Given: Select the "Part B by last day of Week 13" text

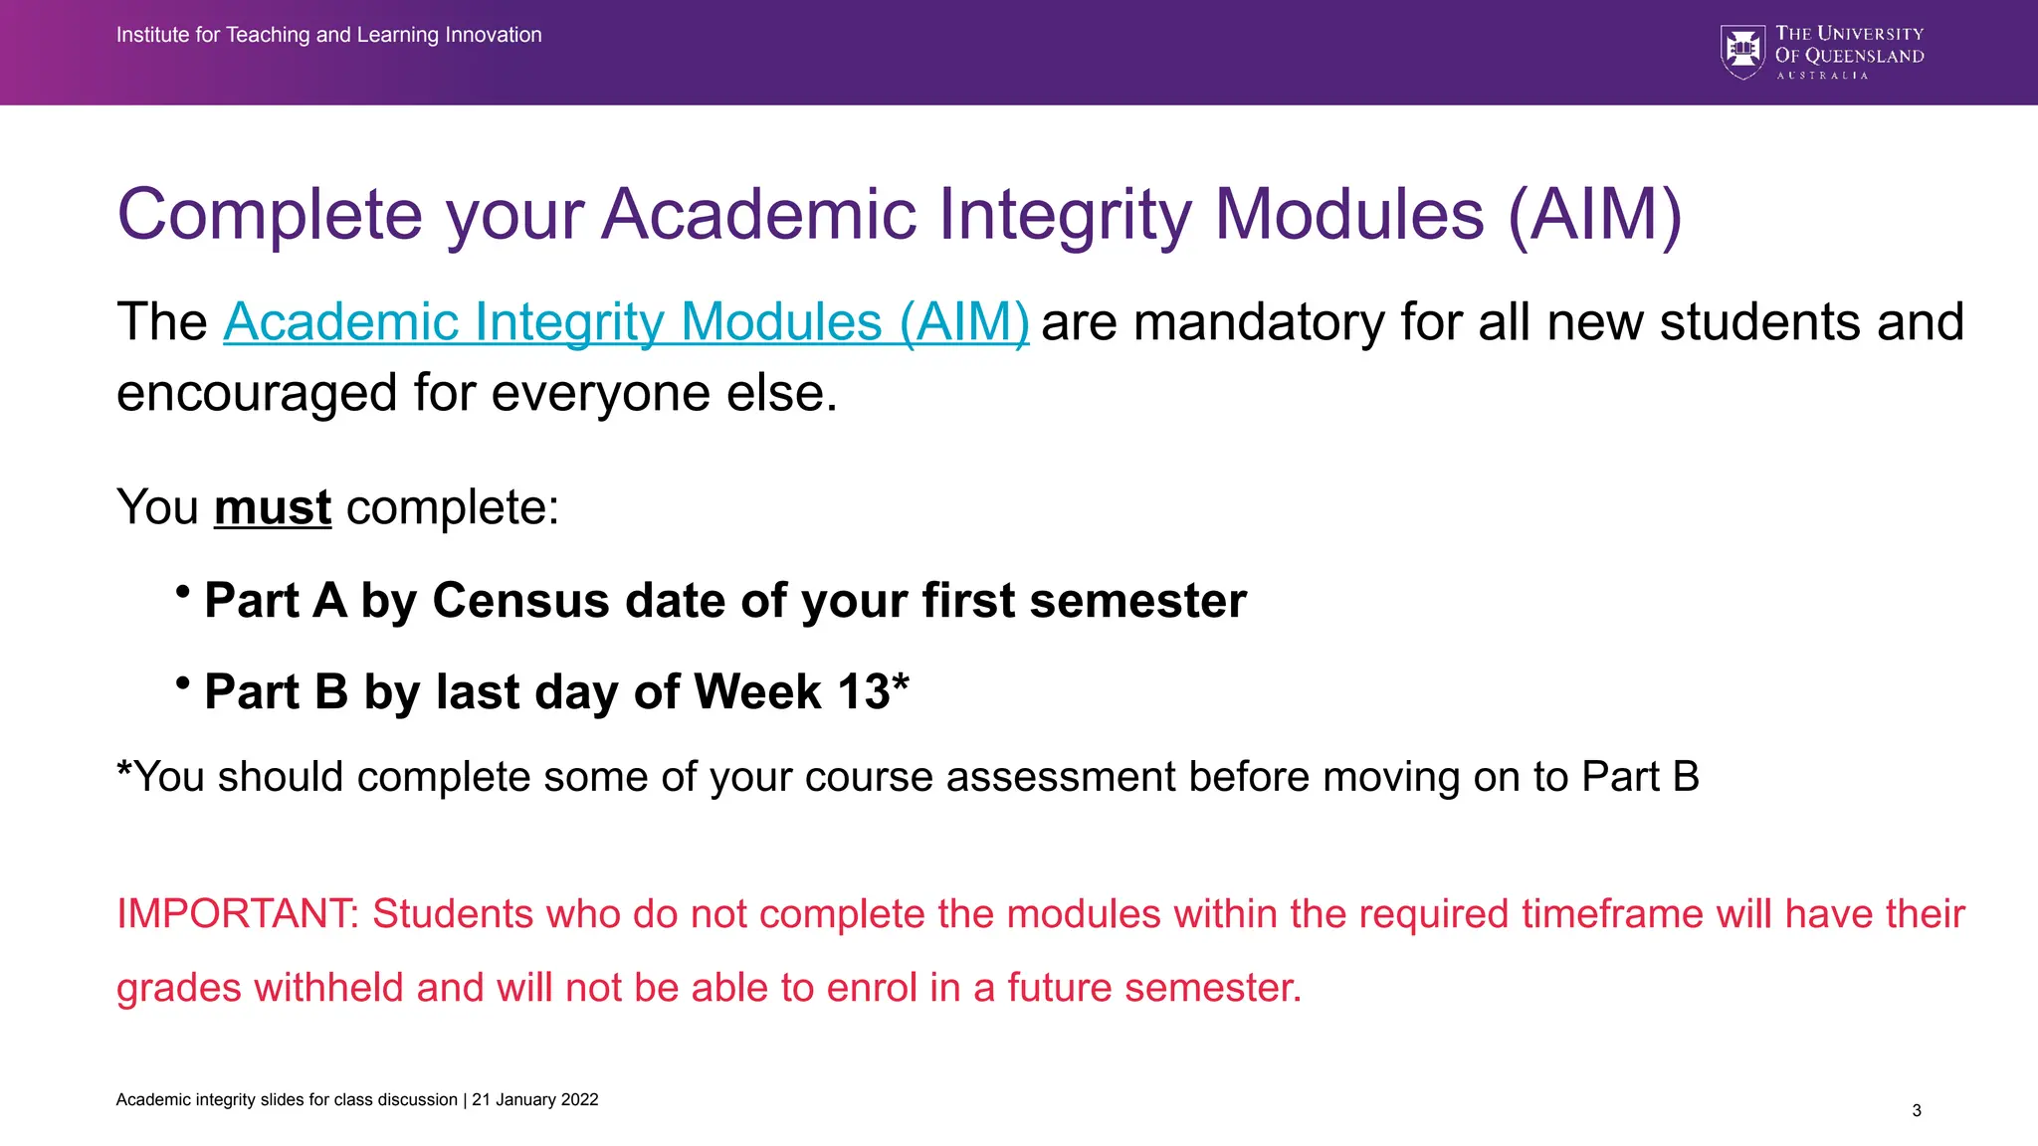Looking at the screenshot, I should 556,692.
